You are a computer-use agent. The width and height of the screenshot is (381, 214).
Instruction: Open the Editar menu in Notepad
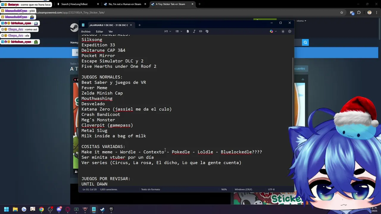(x=99, y=32)
